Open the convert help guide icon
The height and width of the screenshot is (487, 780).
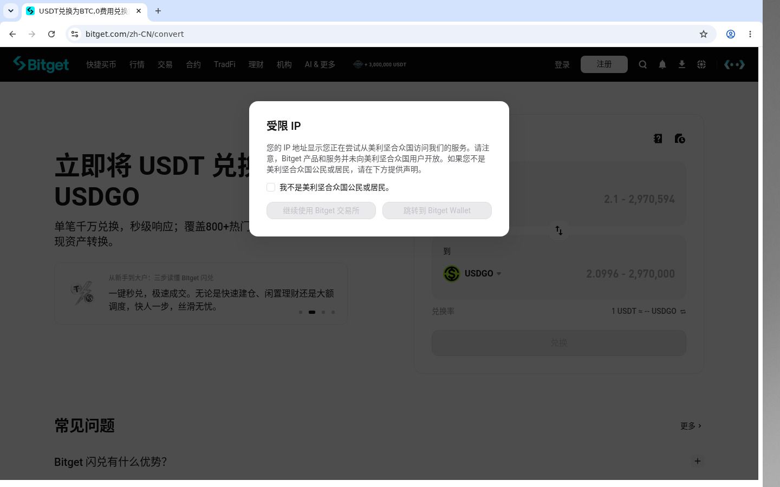[x=658, y=139]
